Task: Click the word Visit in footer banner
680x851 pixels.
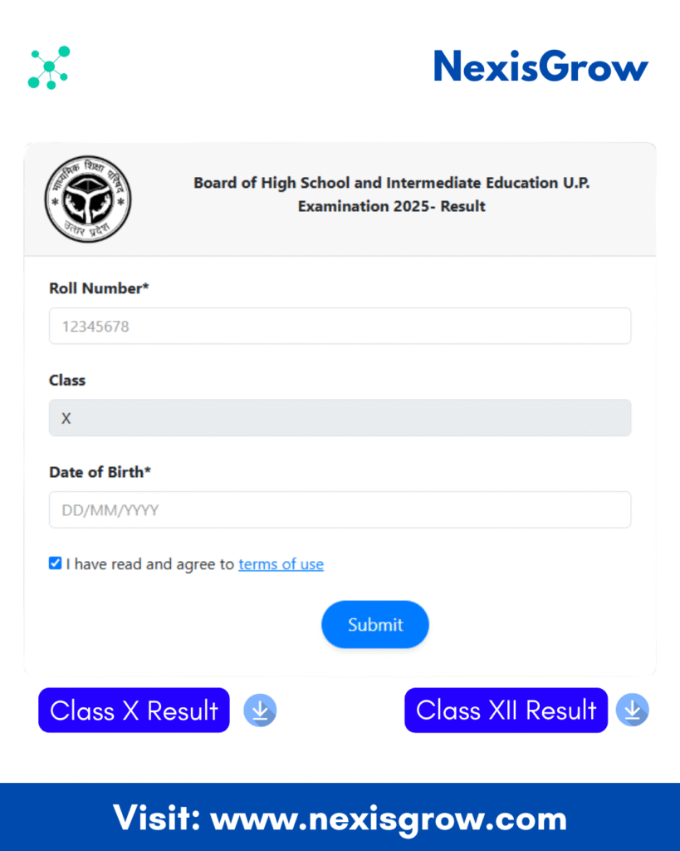Action: 154,818
